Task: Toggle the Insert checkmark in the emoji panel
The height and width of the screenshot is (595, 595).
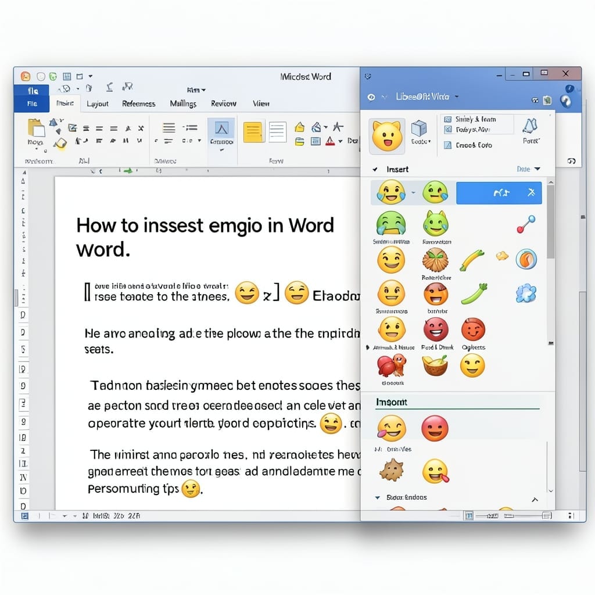Action: 375,169
